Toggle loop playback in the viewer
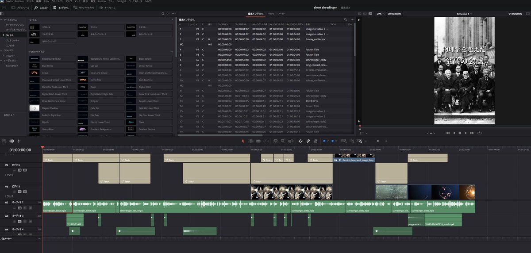The height and width of the screenshot is (253, 531). [479, 133]
